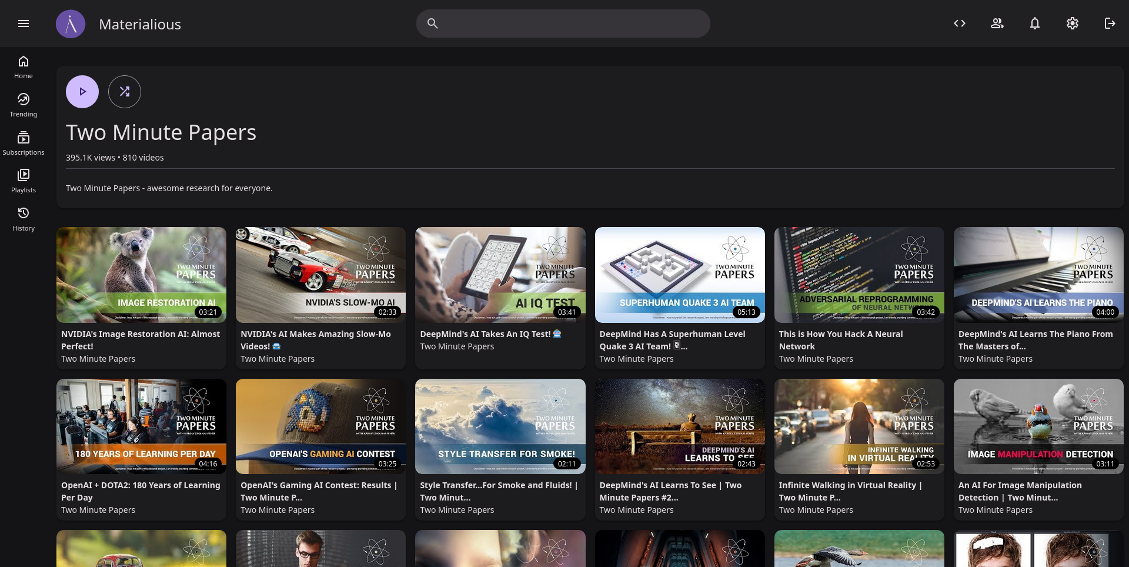Screen dimensions: 1129x567
Task: Open Trending in sidebar
Action: [x=24, y=105]
